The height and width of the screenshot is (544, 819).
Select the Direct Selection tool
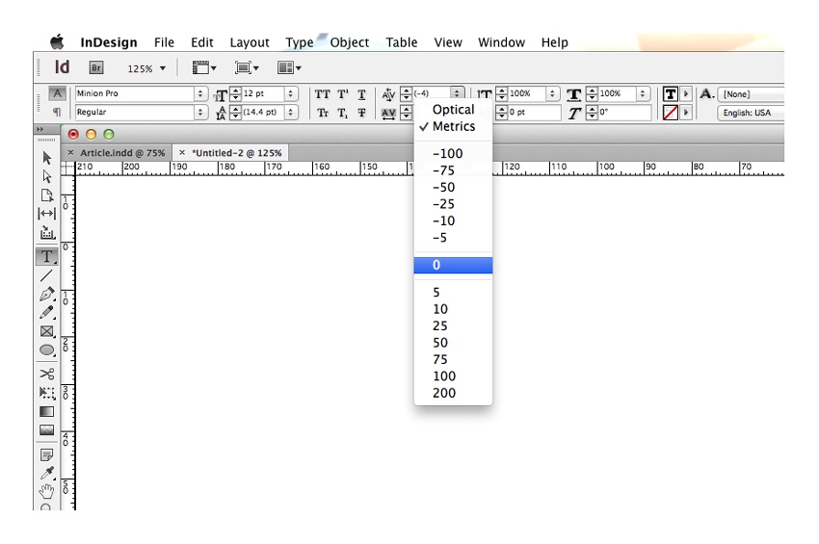click(x=47, y=176)
